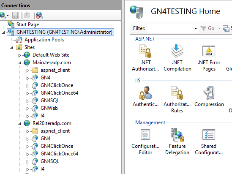Select GN4ClickOnce under Rel20.teradp.com
The height and width of the screenshot is (174, 232).
[57, 146]
